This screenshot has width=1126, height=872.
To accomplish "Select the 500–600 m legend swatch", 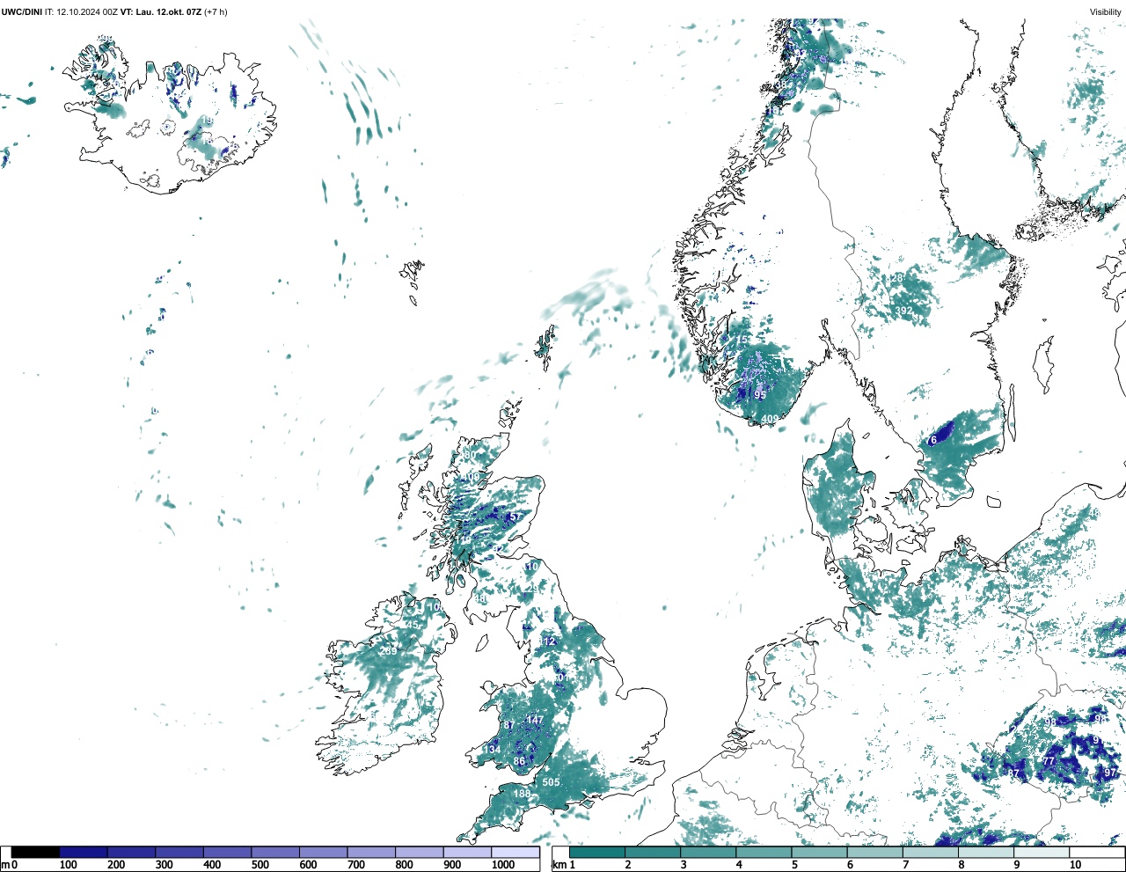I will click(275, 852).
